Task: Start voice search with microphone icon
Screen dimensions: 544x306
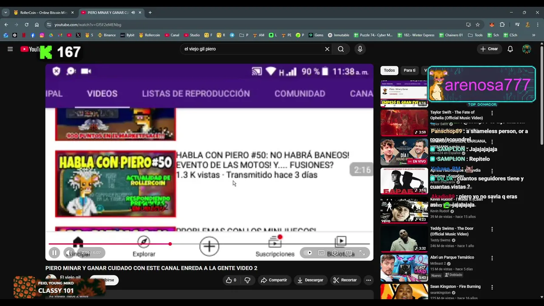Action: [x=360, y=49]
